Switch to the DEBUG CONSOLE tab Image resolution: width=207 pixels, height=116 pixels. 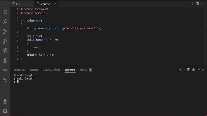pyautogui.click(x=51, y=70)
